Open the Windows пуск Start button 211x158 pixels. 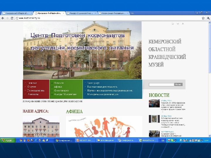8,140
